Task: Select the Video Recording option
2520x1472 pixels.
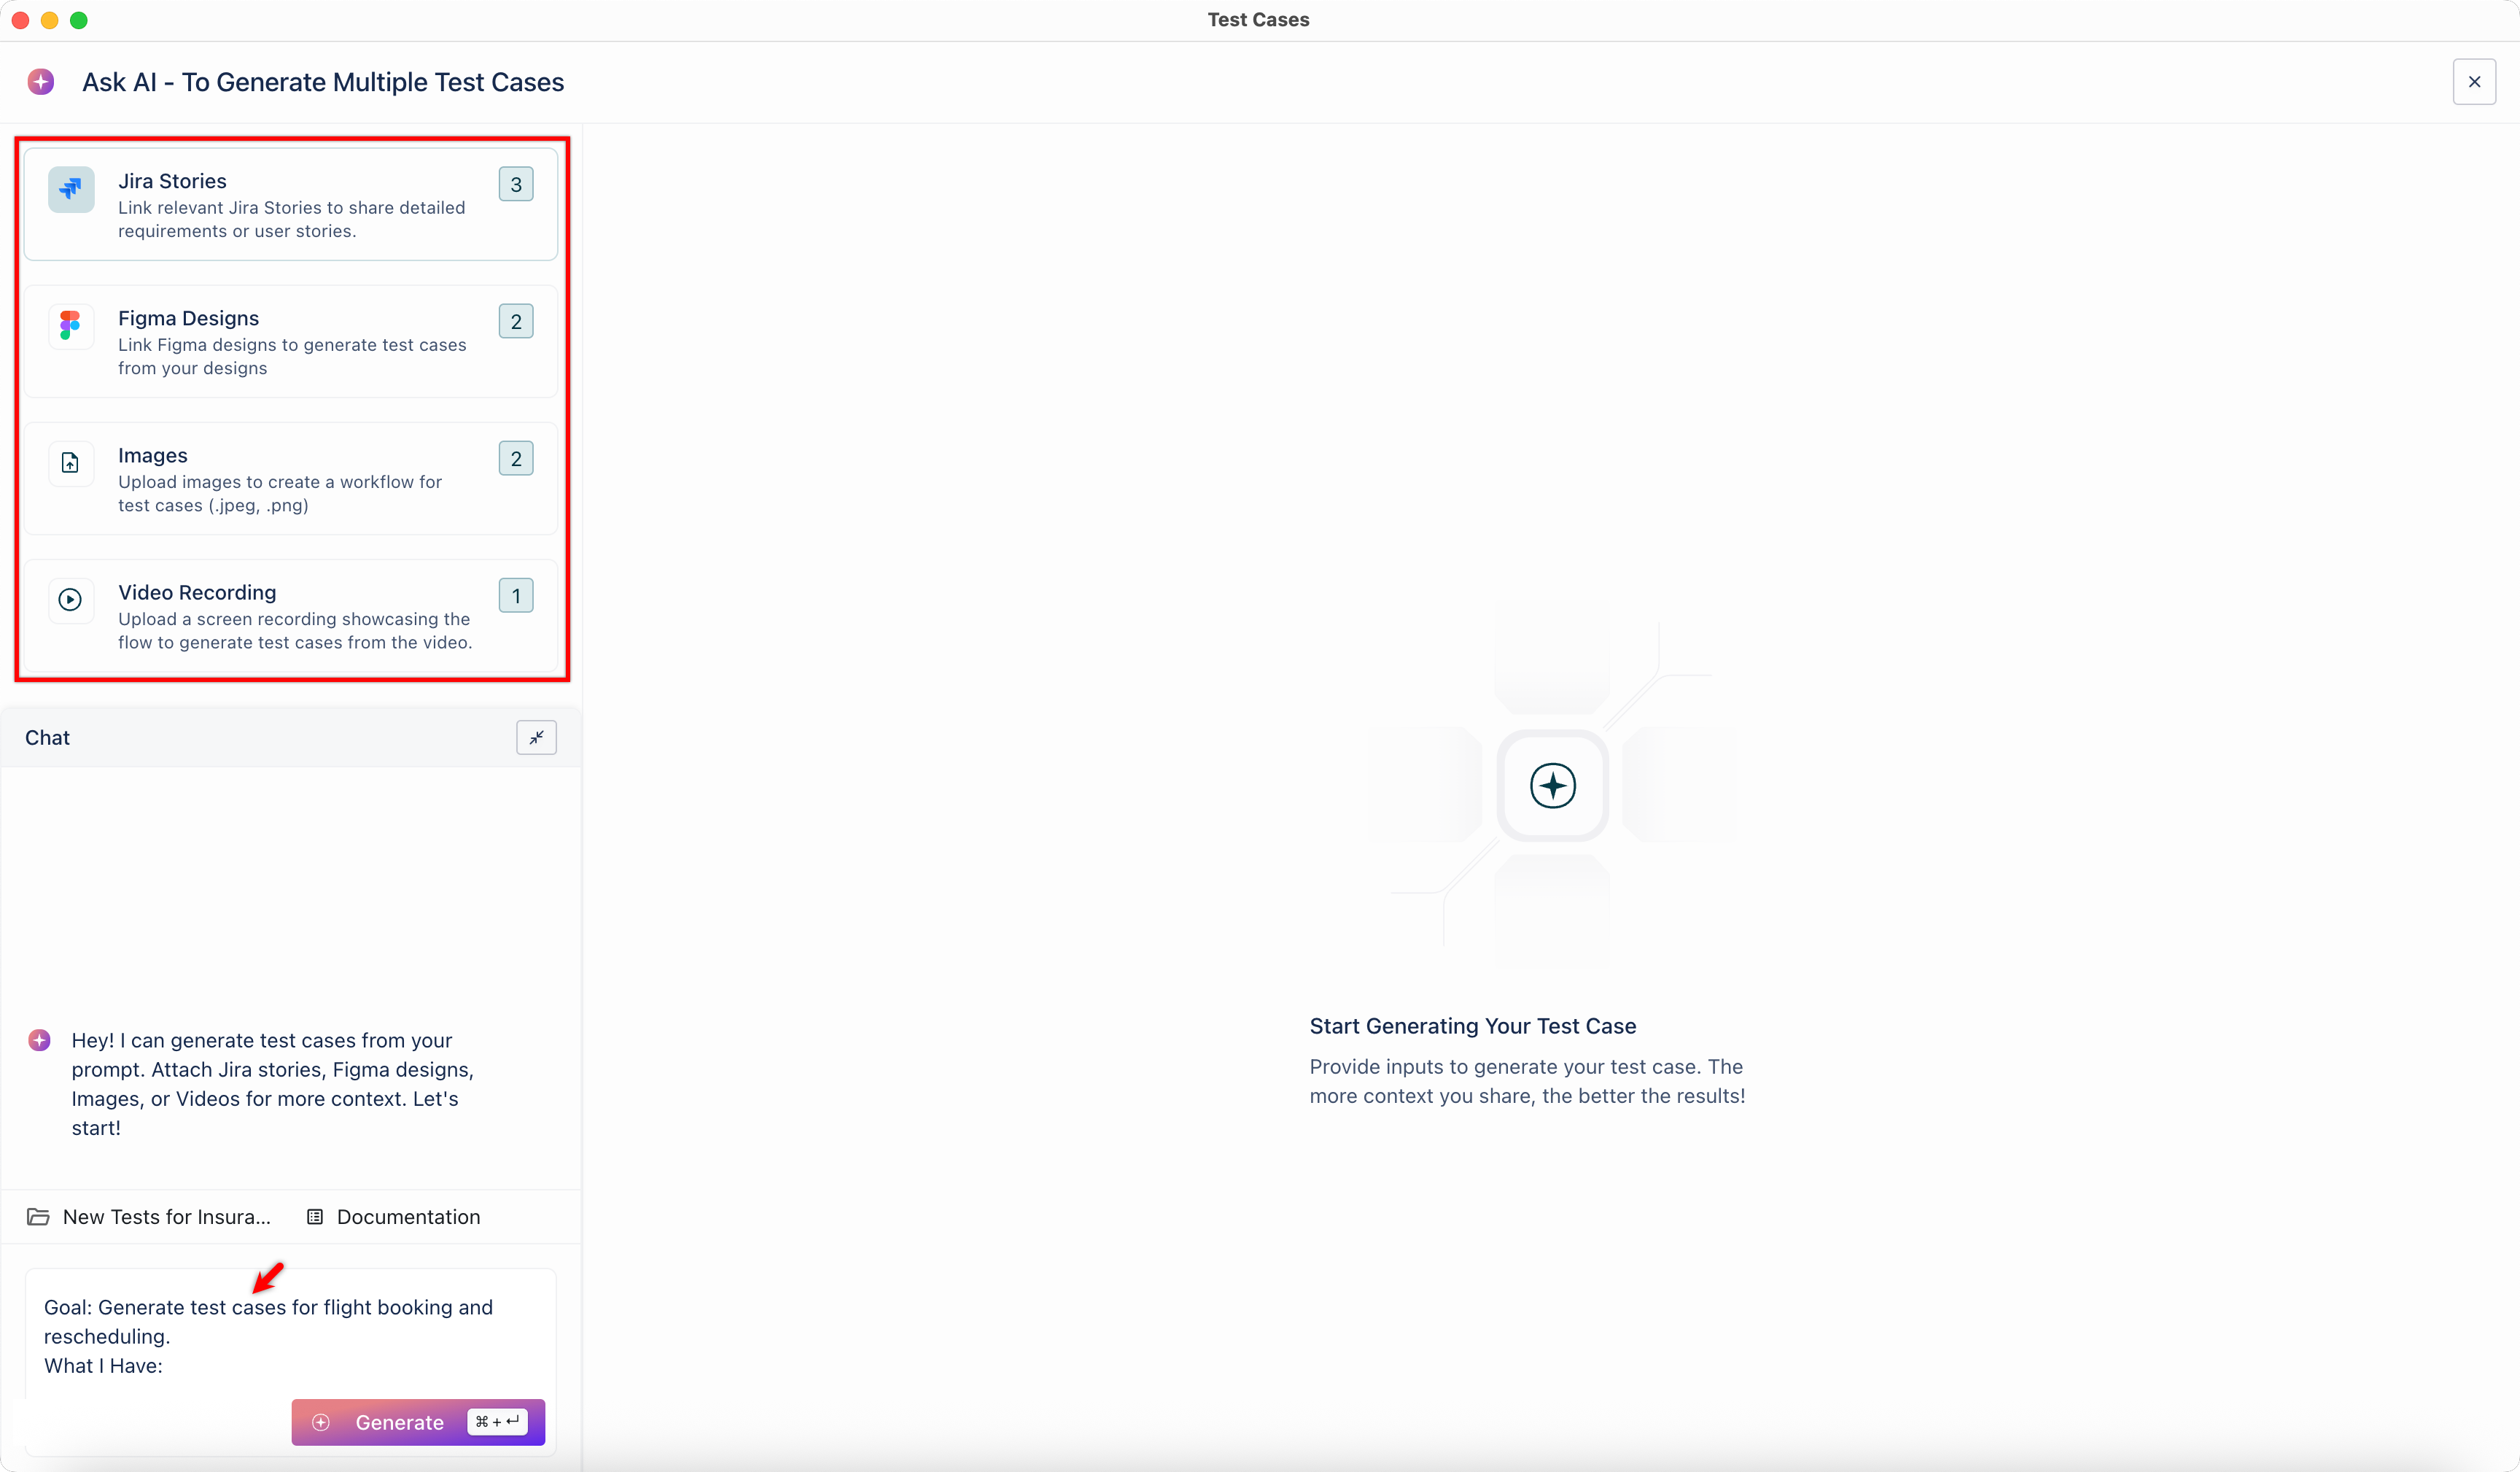Action: pyautogui.click(x=290, y=616)
